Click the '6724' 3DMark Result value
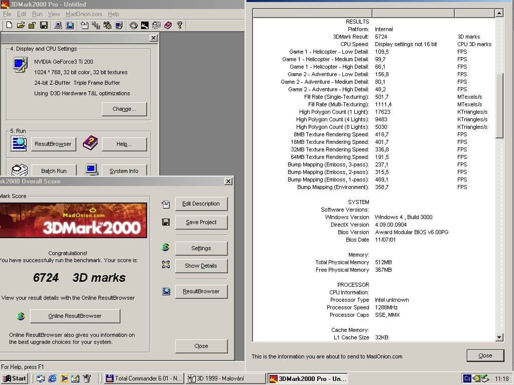This screenshot has height=385, width=514. (381, 37)
